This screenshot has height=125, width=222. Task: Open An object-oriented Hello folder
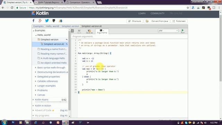pos(52,63)
